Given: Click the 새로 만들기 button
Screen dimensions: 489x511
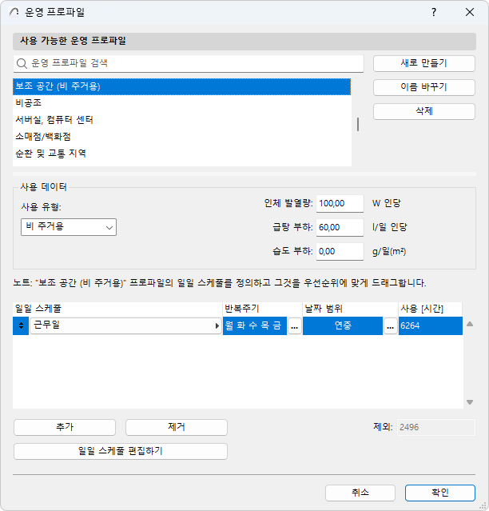Looking at the screenshot, I should 424,63.
